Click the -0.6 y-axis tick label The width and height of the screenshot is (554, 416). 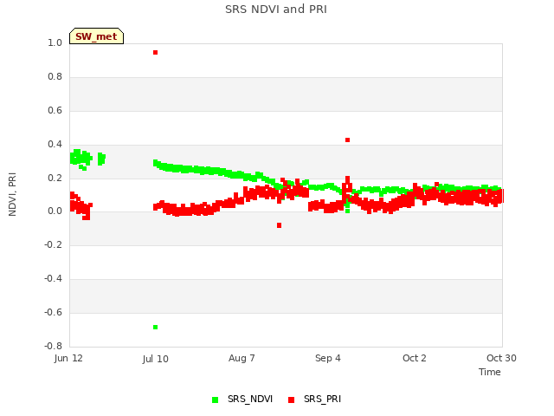click(53, 312)
